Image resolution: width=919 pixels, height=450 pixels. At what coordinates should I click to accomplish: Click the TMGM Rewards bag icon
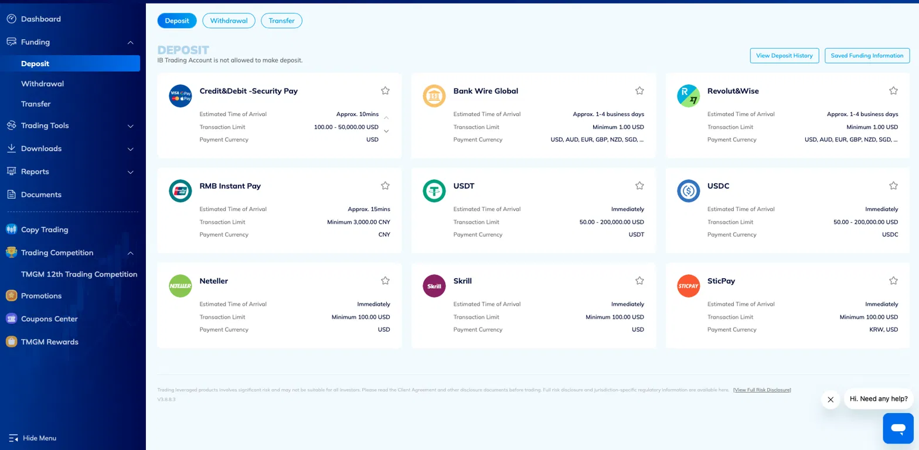(11, 342)
